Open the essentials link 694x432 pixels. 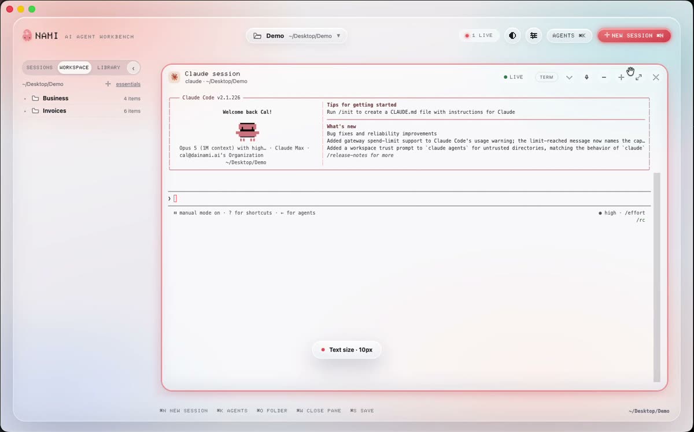tap(128, 84)
